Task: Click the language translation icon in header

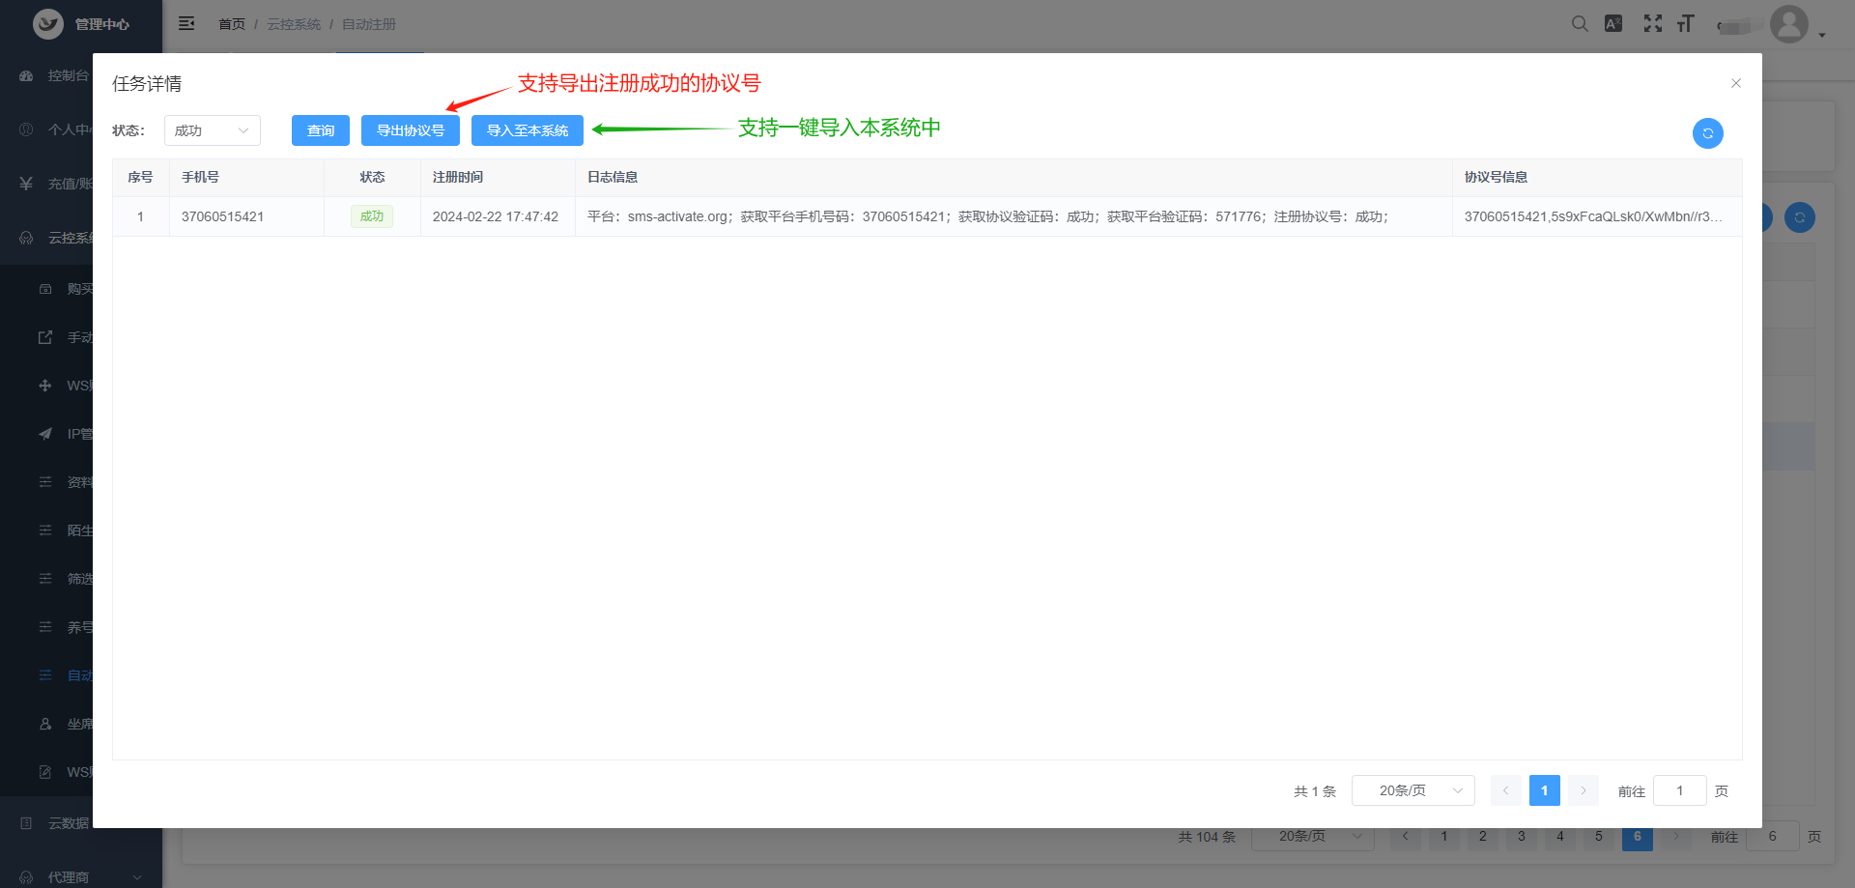Action: pos(1613,24)
